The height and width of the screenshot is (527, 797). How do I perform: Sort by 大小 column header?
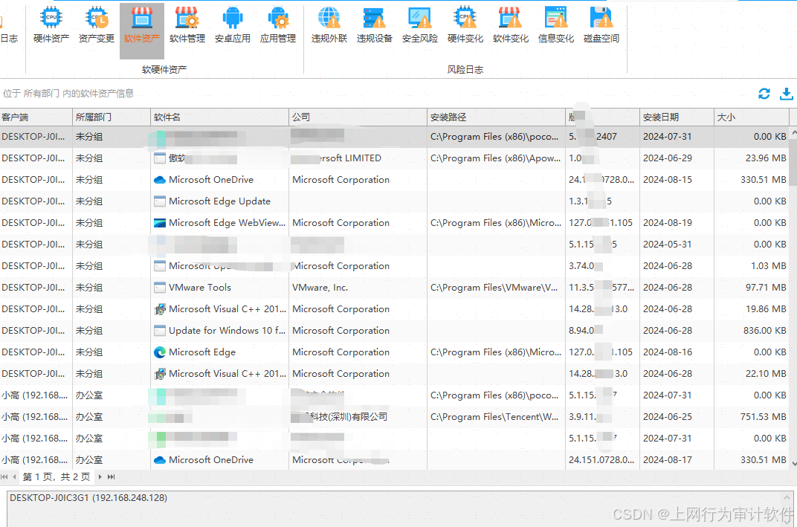click(x=751, y=117)
